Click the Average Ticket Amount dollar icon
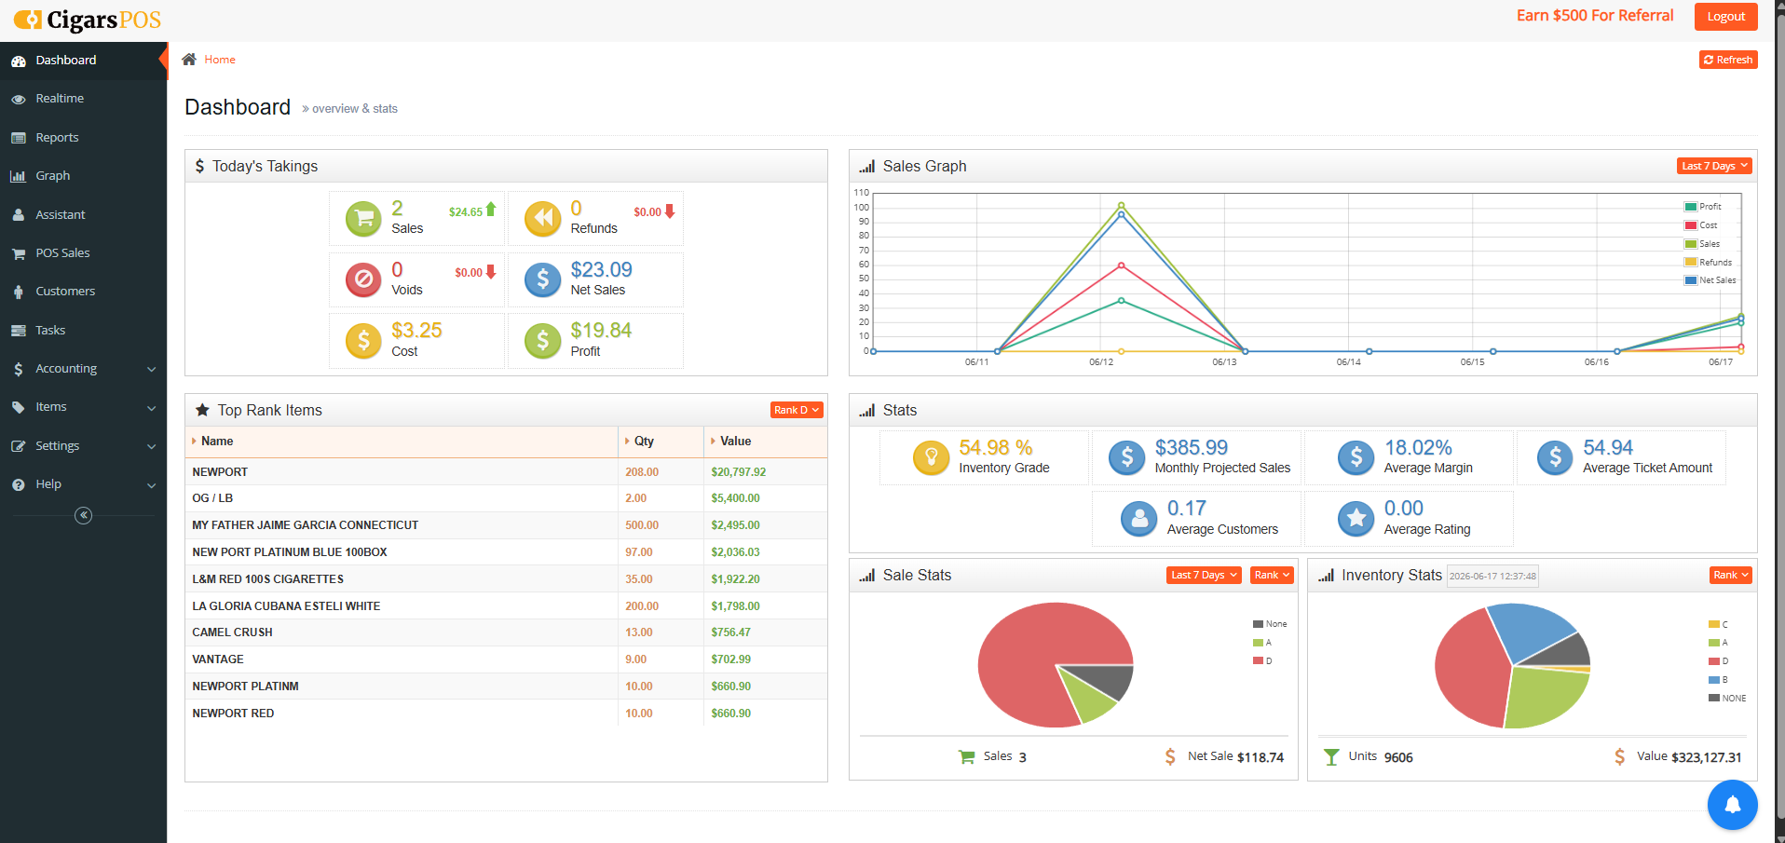This screenshot has height=843, width=1785. [x=1555, y=457]
